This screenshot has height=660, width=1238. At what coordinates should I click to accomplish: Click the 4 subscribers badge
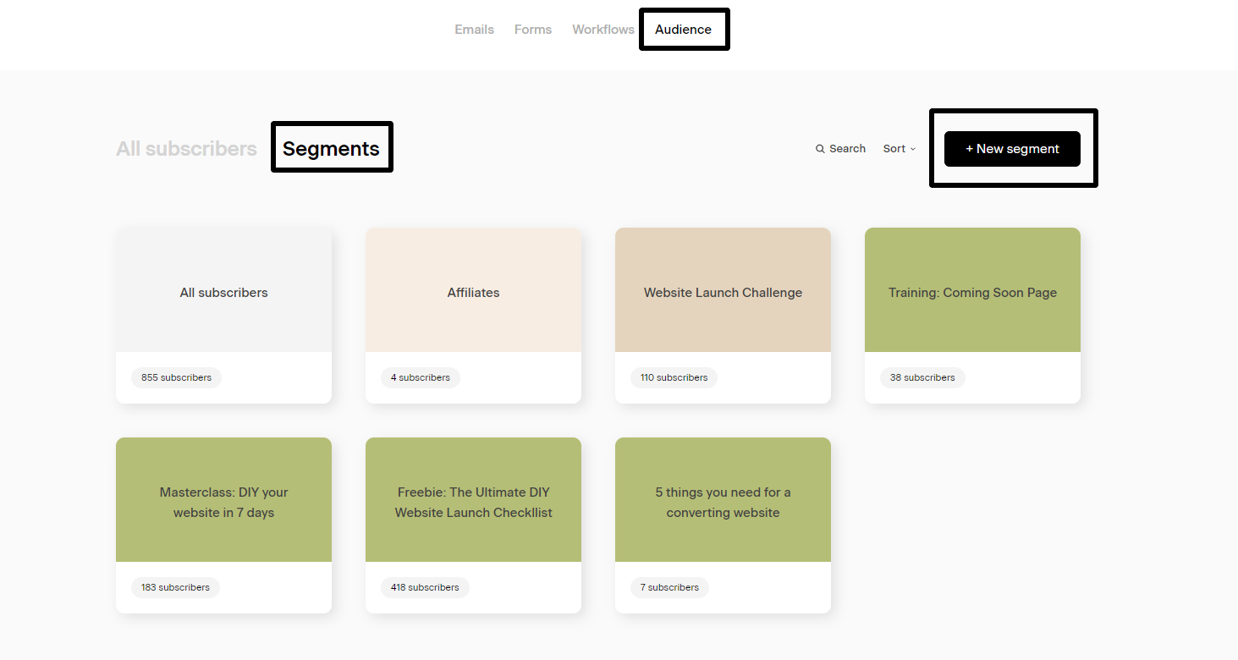point(421,377)
